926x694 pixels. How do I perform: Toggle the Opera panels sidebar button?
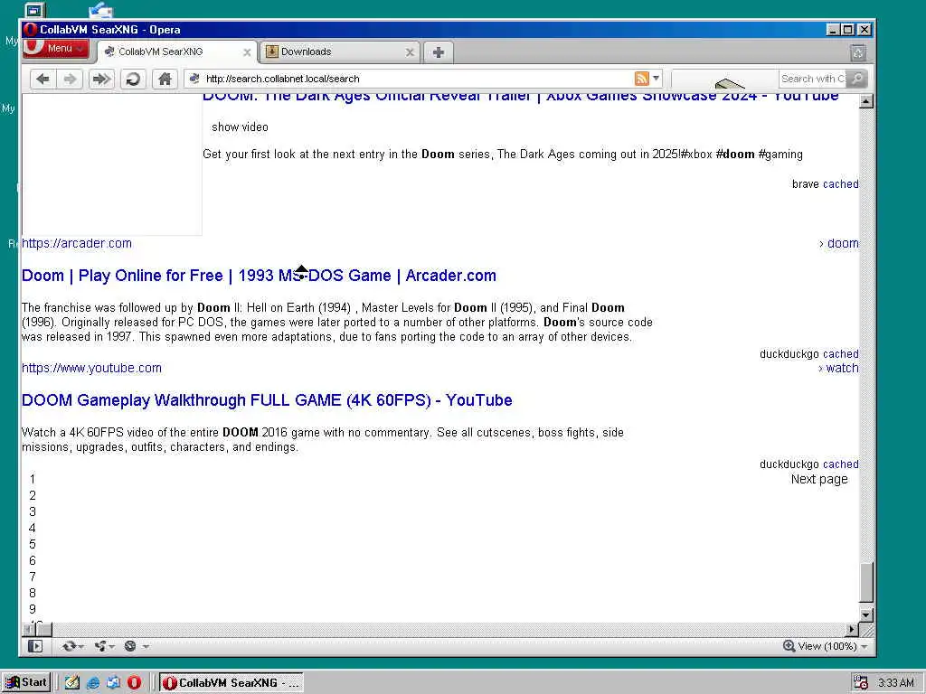point(35,646)
